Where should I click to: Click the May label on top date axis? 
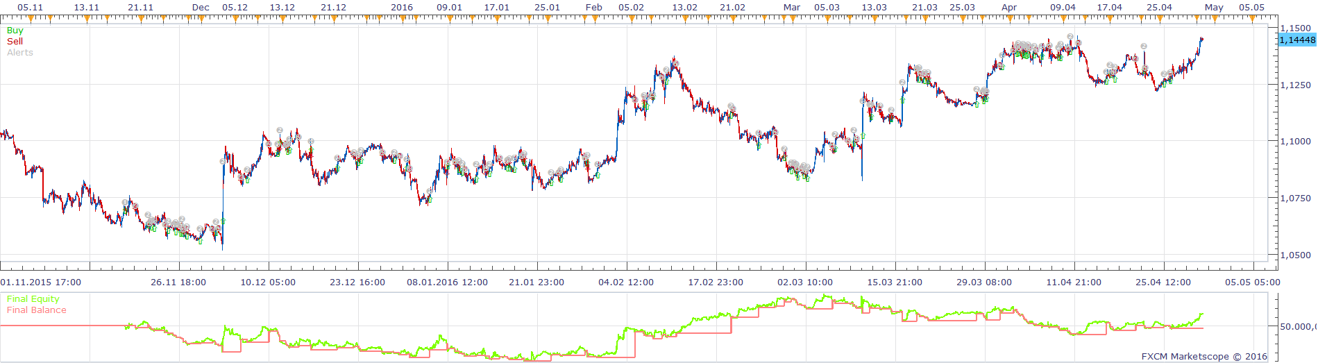(1214, 8)
